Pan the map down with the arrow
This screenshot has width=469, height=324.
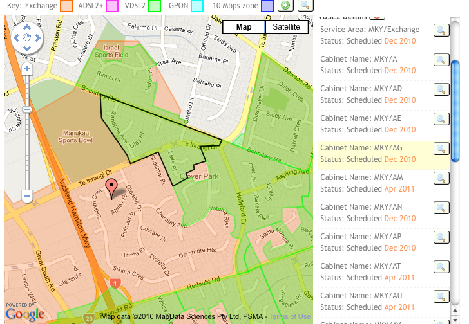27,48
